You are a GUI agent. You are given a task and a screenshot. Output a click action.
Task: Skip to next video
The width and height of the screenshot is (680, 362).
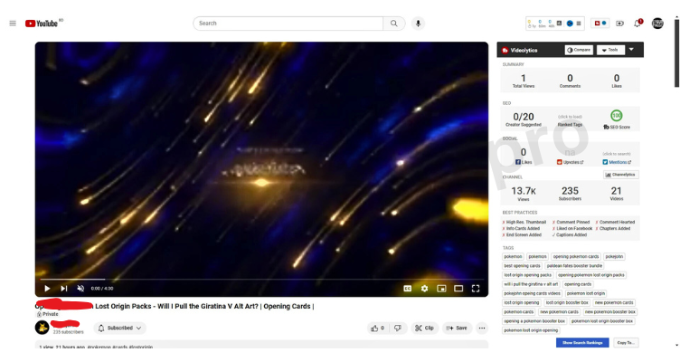(x=63, y=288)
